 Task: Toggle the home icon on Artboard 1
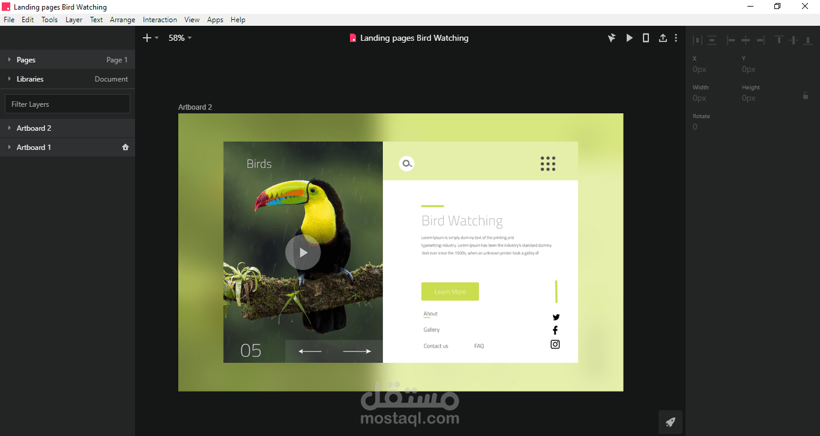(x=125, y=147)
